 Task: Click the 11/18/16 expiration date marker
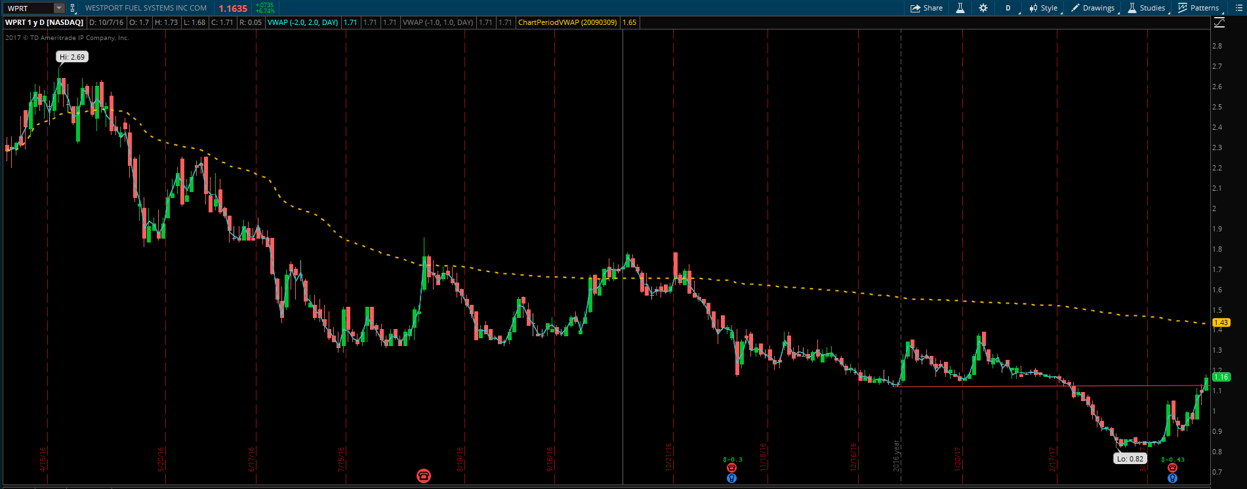click(x=764, y=458)
